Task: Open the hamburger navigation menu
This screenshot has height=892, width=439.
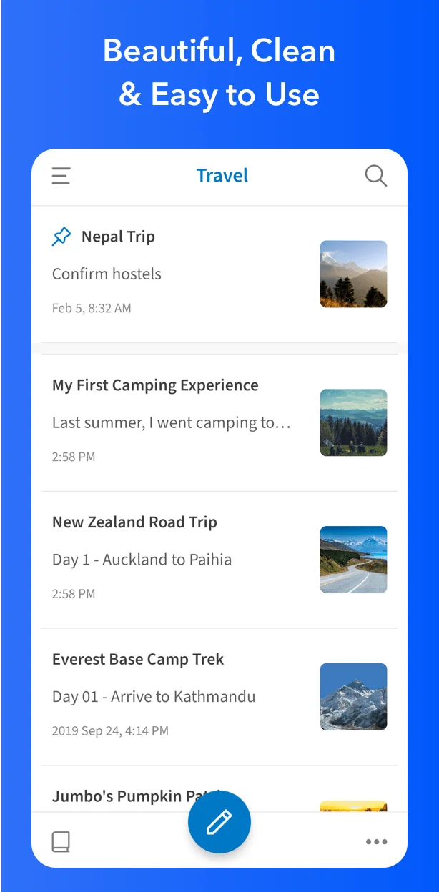Action: click(x=60, y=176)
